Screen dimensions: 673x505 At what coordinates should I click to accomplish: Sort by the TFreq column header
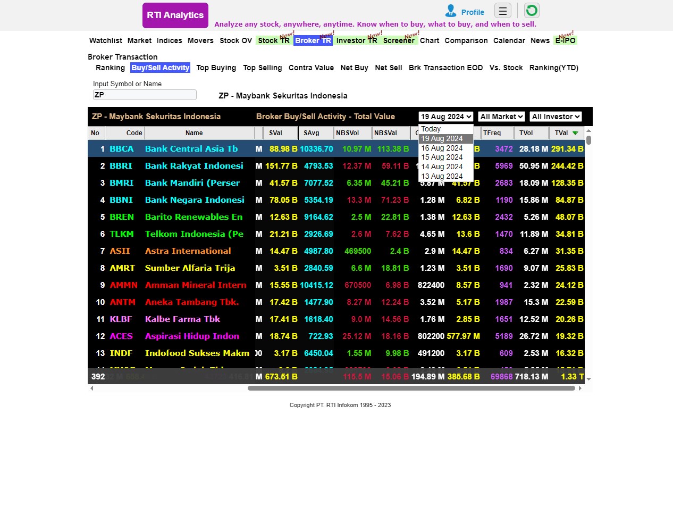pos(498,133)
